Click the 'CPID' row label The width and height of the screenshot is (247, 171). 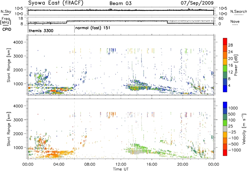[x=7, y=29]
